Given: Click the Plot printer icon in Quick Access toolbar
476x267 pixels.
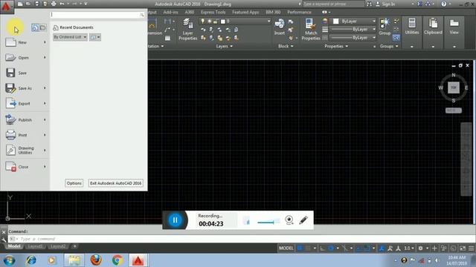Looking at the screenshot, I should [54, 4].
